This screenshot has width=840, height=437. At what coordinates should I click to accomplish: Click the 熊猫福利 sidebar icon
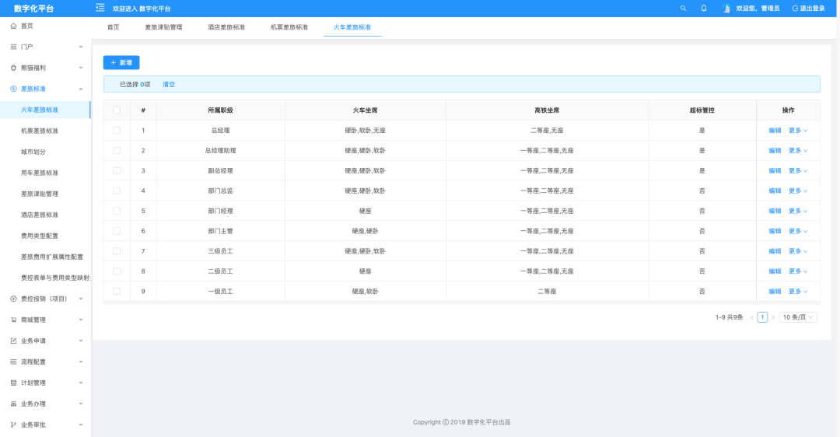[13, 68]
